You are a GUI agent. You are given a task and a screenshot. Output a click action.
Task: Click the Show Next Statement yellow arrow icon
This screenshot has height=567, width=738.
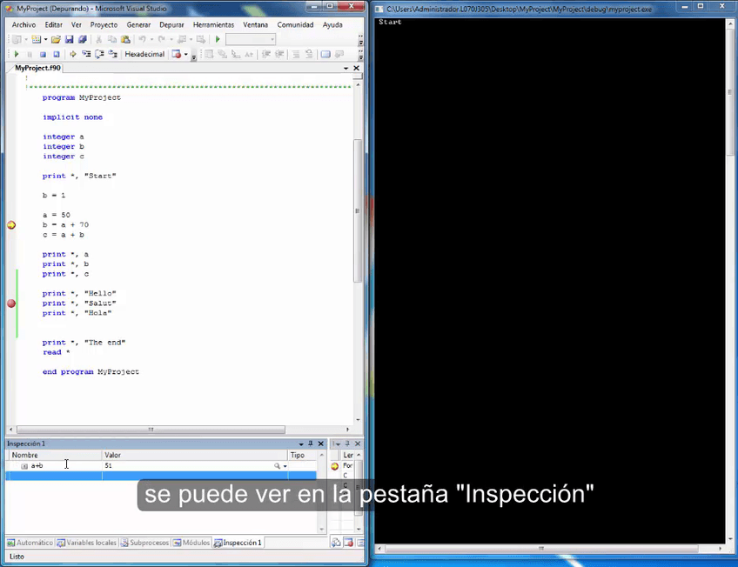click(73, 55)
